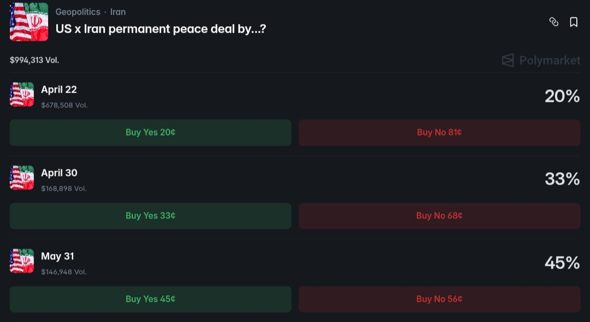Open the Geopolitics category link
This screenshot has width=590, height=322.
tap(78, 11)
